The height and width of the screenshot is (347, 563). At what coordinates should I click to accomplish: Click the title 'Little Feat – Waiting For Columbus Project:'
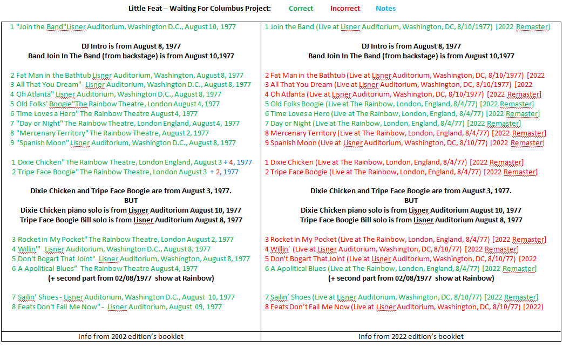(x=200, y=8)
